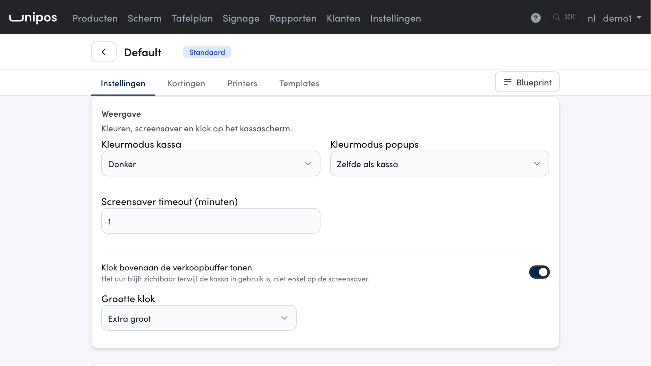This screenshot has height=366, width=651.
Task: Open the search ⌘K box
Action: (564, 17)
